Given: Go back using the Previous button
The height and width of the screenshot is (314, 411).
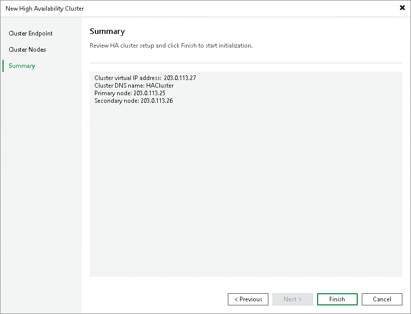Looking at the screenshot, I should pyautogui.click(x=248, y=299).
